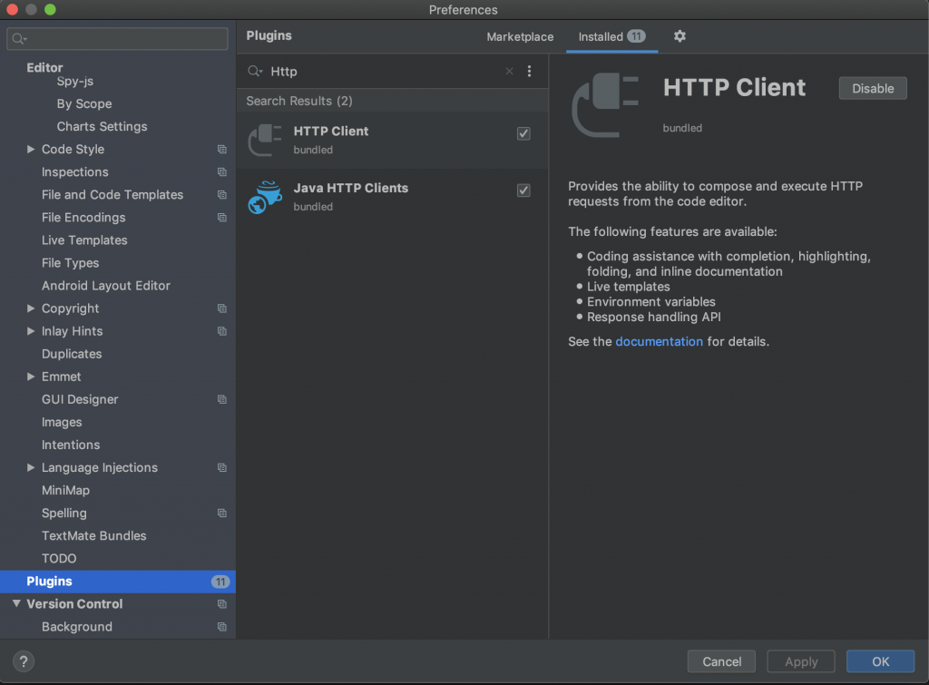Click the copy icon beside Inspections
929x685 pixels.
coord(221,172)
